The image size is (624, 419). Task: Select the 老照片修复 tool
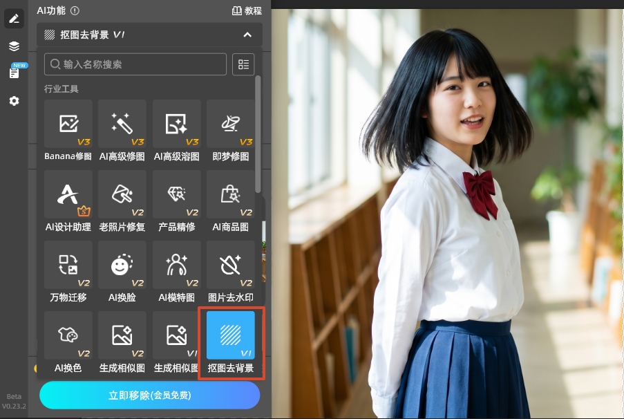click(x=122, y=201)
